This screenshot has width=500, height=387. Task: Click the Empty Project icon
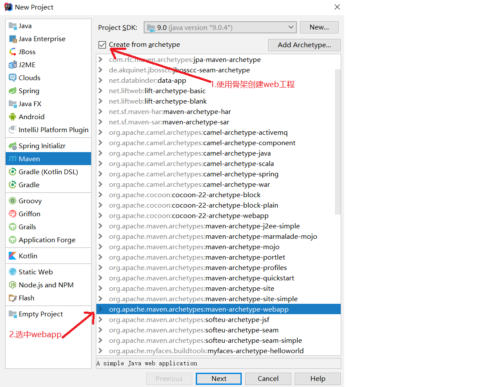click(x=13, y=314)
